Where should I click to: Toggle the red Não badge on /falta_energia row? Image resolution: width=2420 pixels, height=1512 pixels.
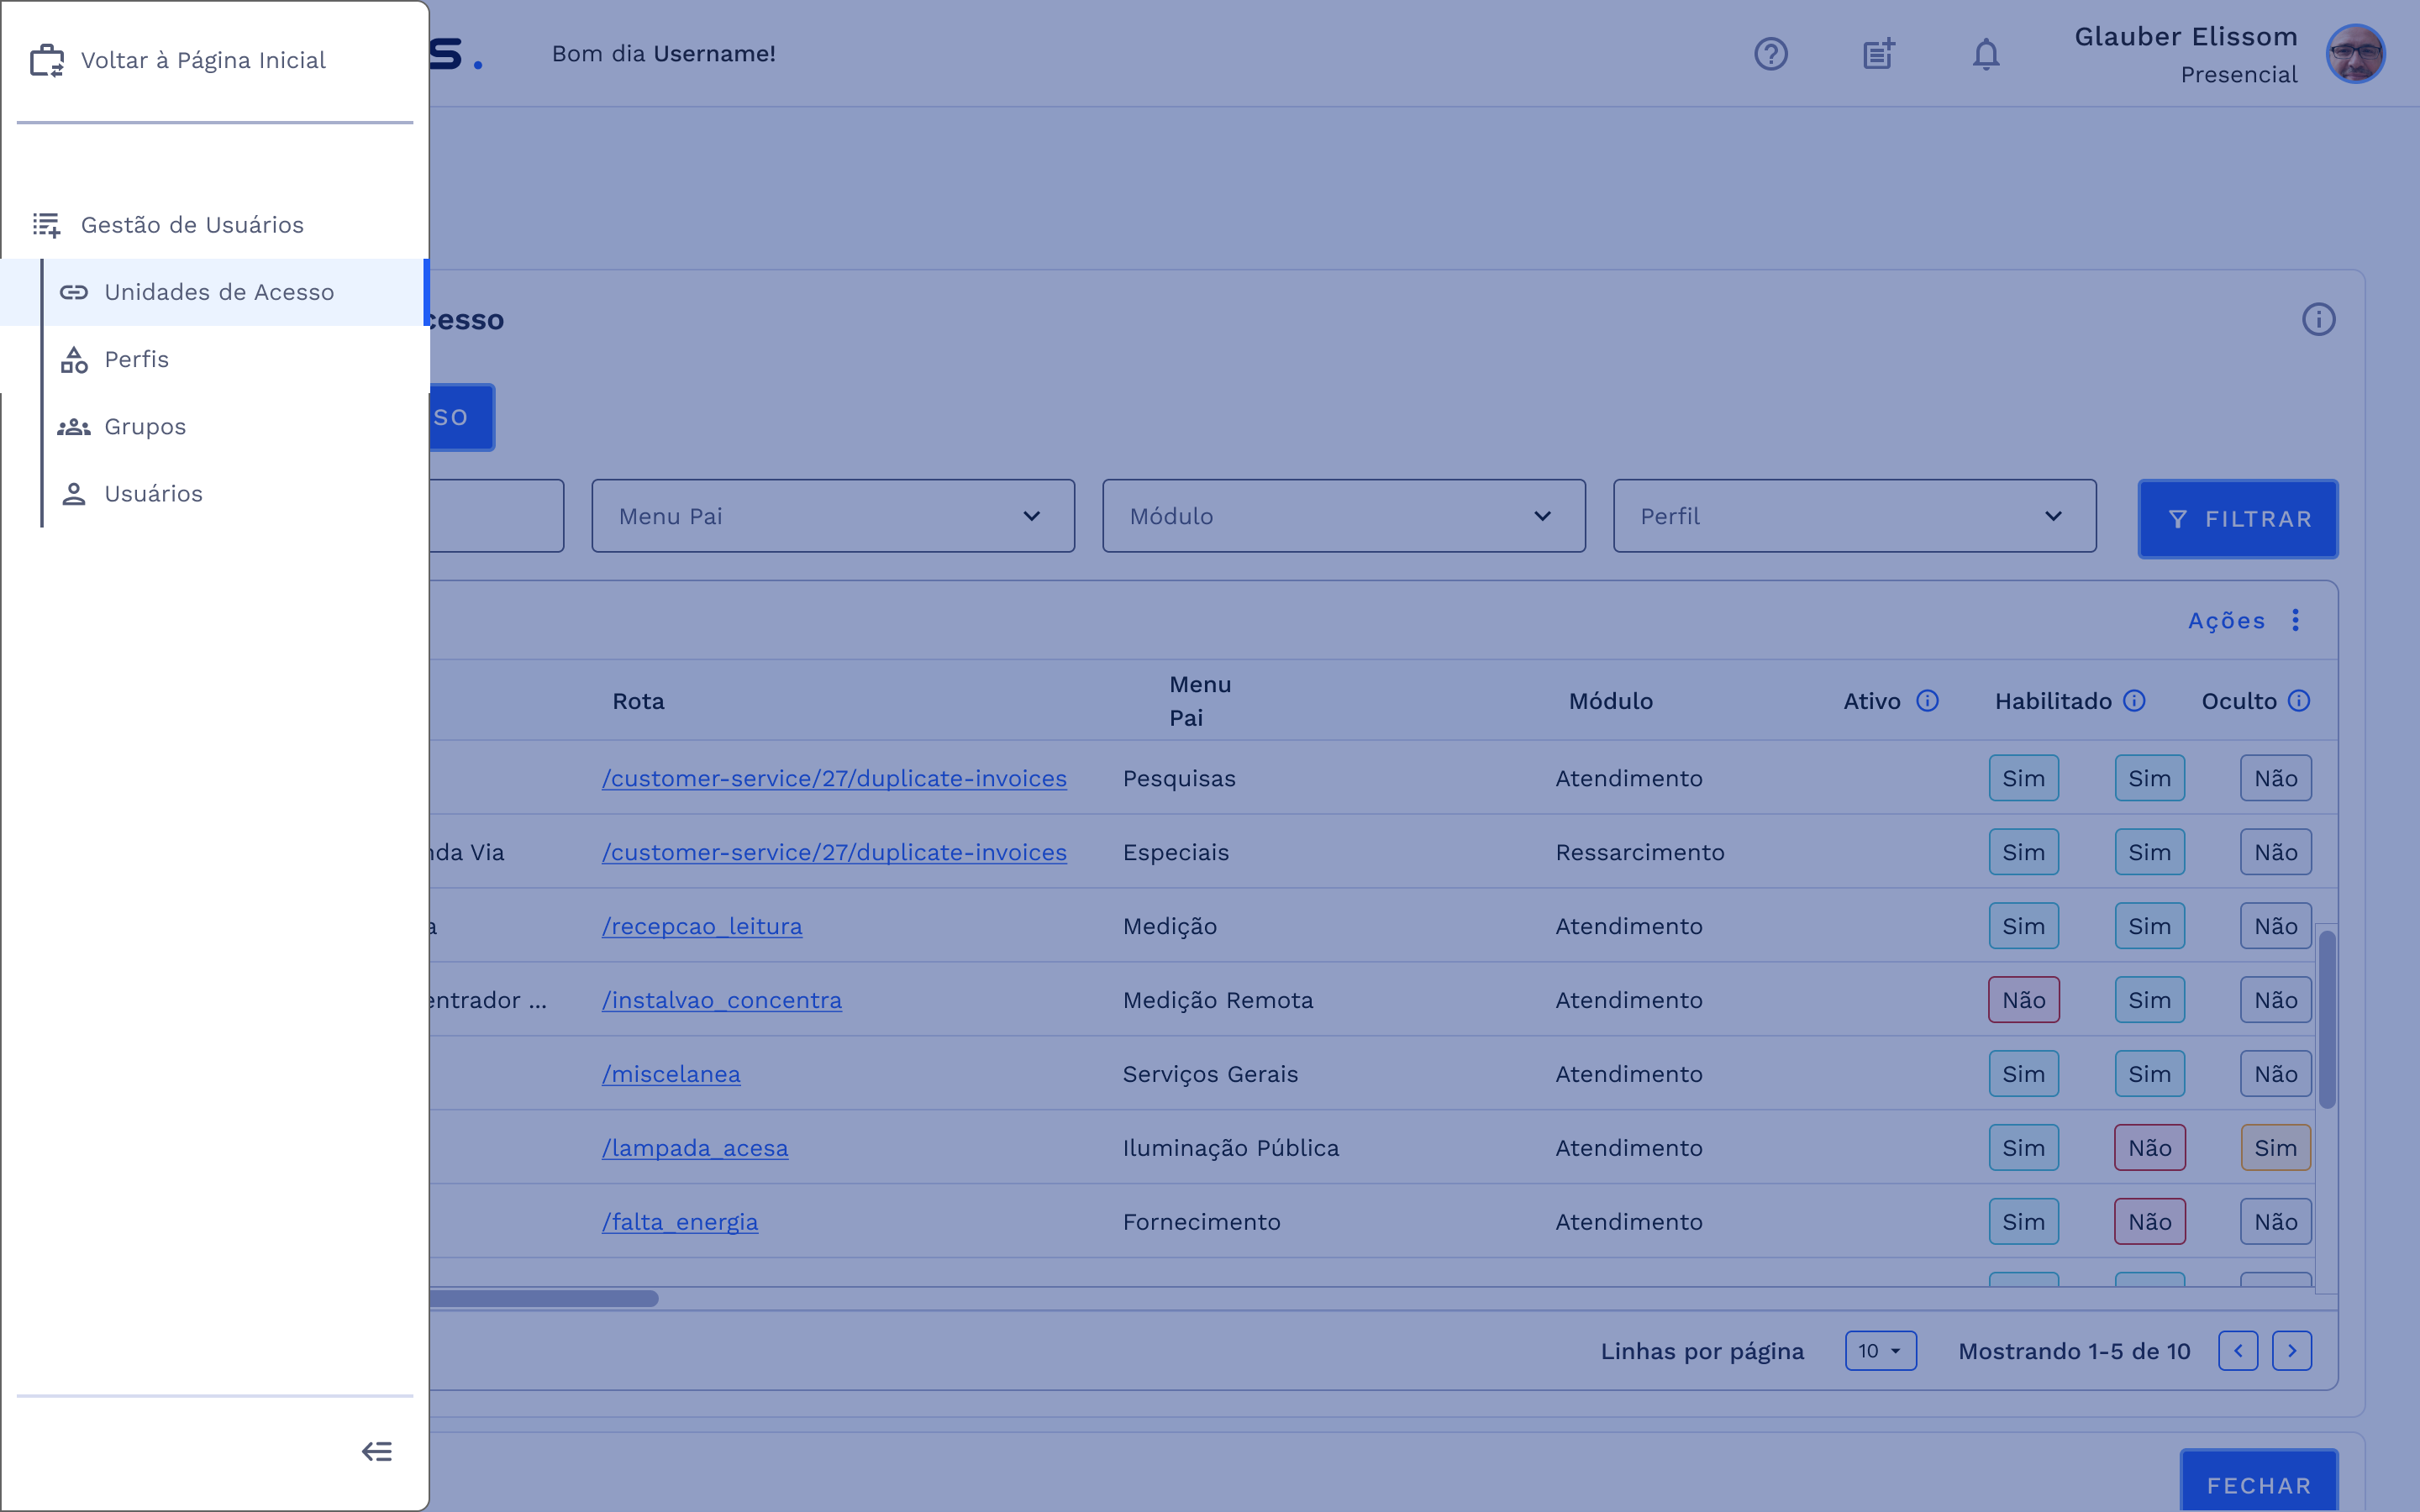pyautogui.click(x=2149, y=1222)
